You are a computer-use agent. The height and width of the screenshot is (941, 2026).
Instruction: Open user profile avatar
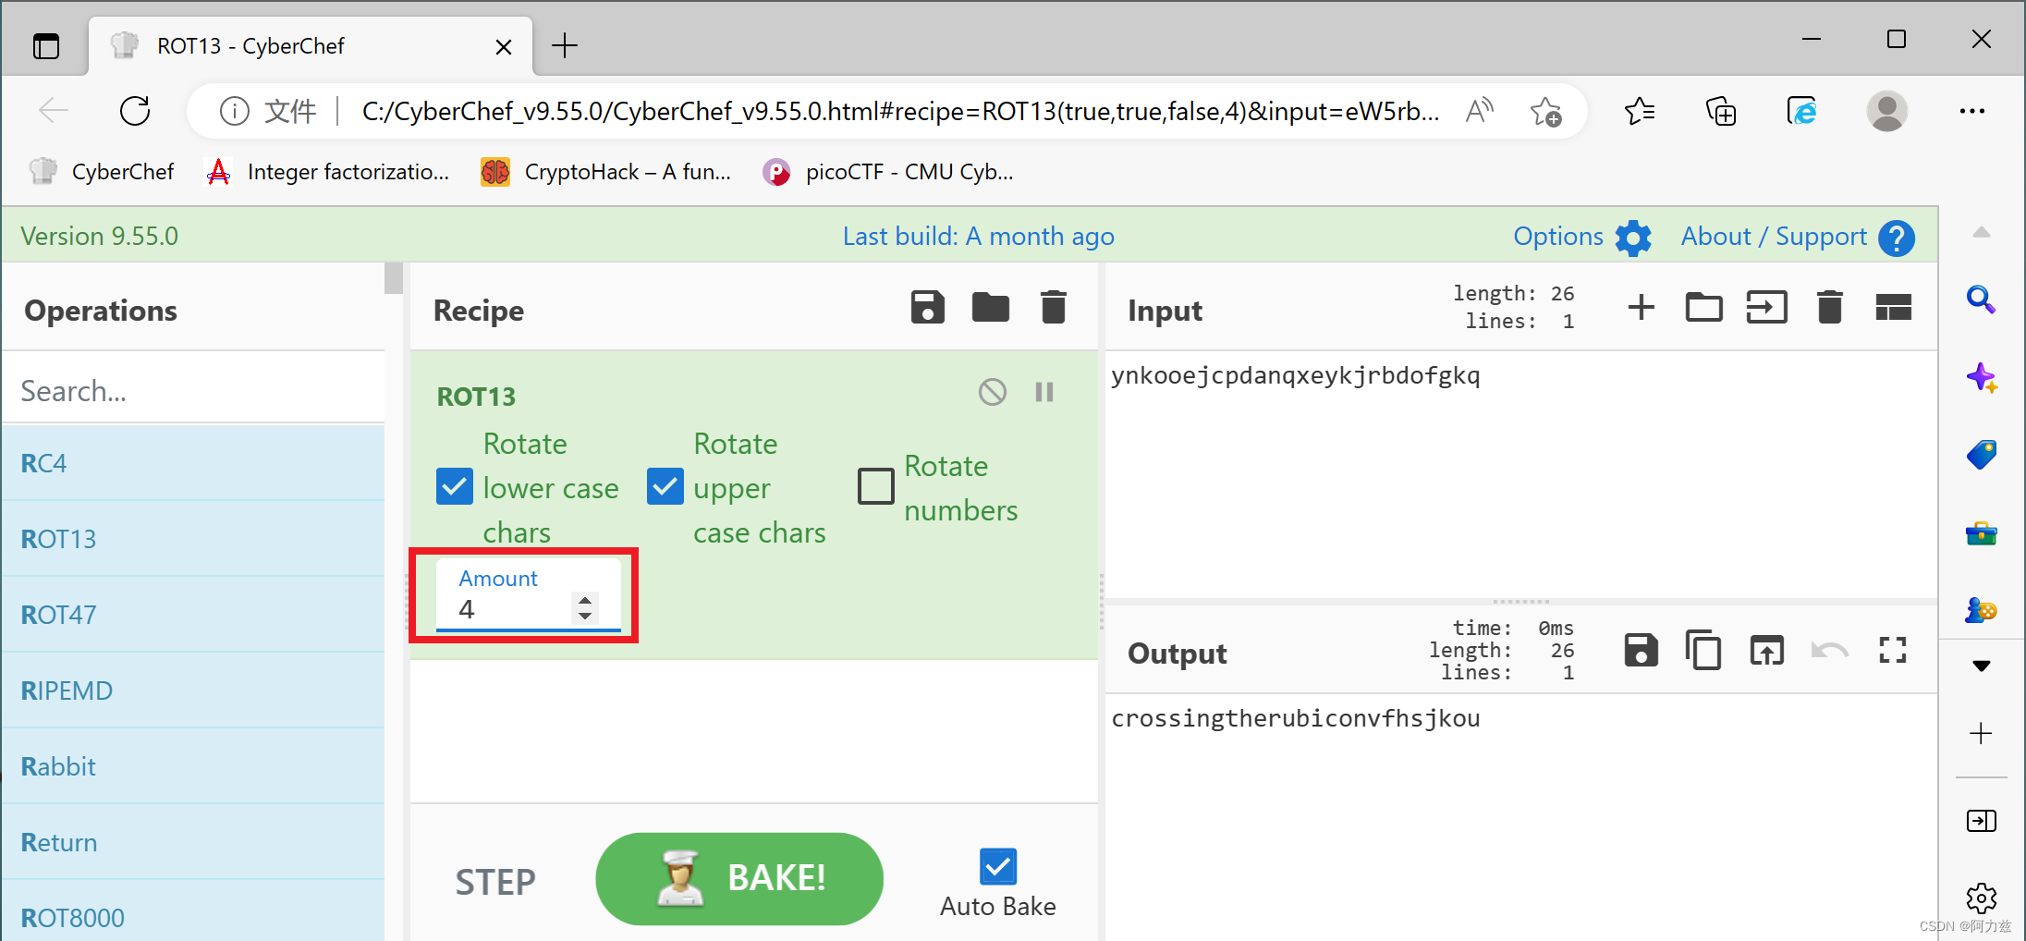(1886, 112)
